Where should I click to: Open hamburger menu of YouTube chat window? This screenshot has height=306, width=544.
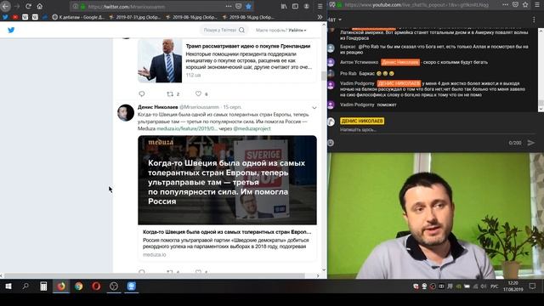pyautogui.click(x=537, y=4)
